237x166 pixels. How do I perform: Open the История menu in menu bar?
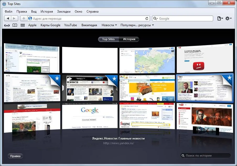(x=47, y=12)
